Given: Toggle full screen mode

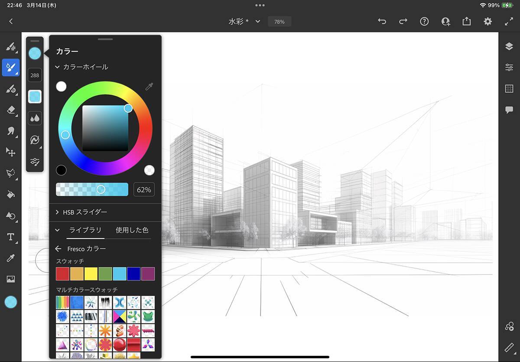Looking at the screenshot, I should (509, 21).
